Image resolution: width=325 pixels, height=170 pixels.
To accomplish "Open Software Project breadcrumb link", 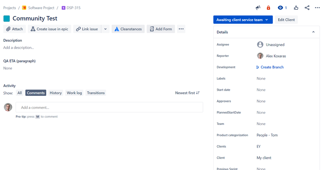I will (41, 8).
